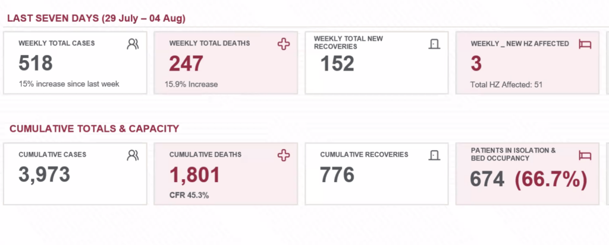Screen dimensions: 609x245
Task: Select the 518 weekly total cases value
Action: (36, 63)
